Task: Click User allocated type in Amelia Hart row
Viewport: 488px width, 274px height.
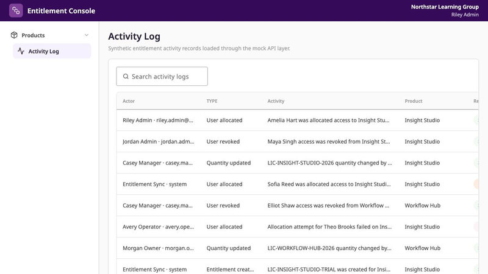Action: click(x=224, y=120)
